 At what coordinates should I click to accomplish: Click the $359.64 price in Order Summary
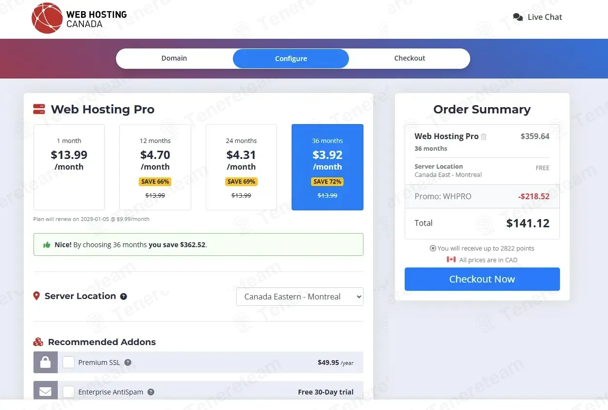(535, 136)
